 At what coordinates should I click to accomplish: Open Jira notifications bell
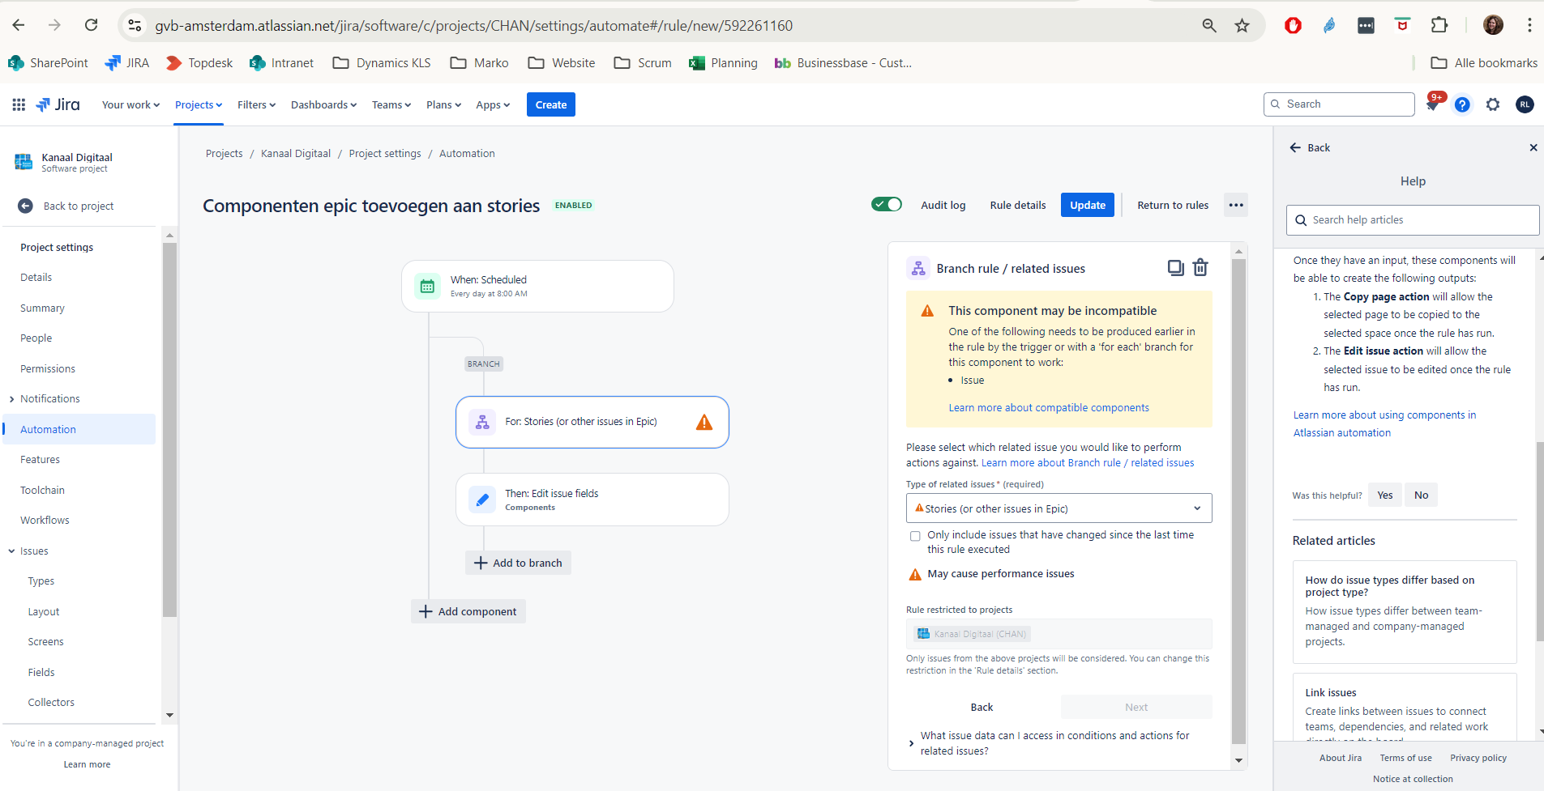(x=1432, y=104)
